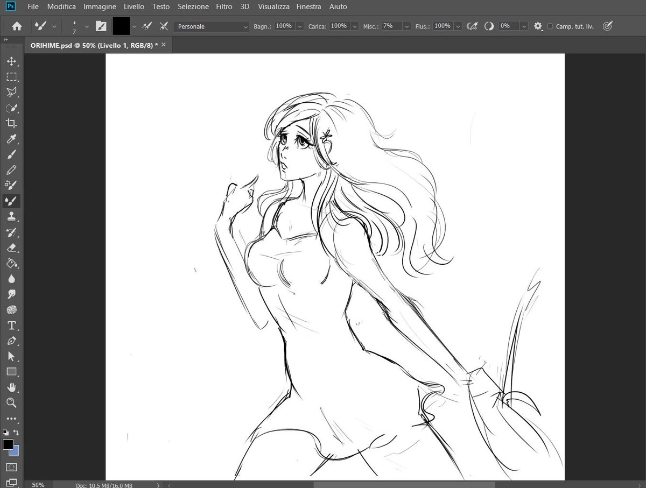
Task: Select the active Mixer Brush tool
Action: pyautogui.click(x=11, y=201)
